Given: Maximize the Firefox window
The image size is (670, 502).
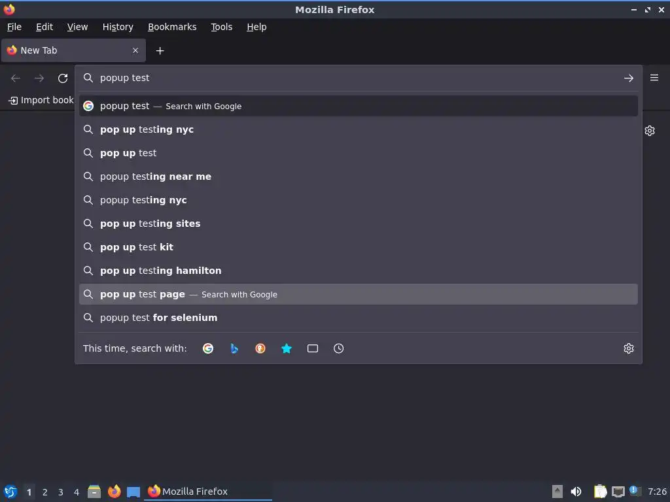Looking at the screenshot, I should 647,9.
